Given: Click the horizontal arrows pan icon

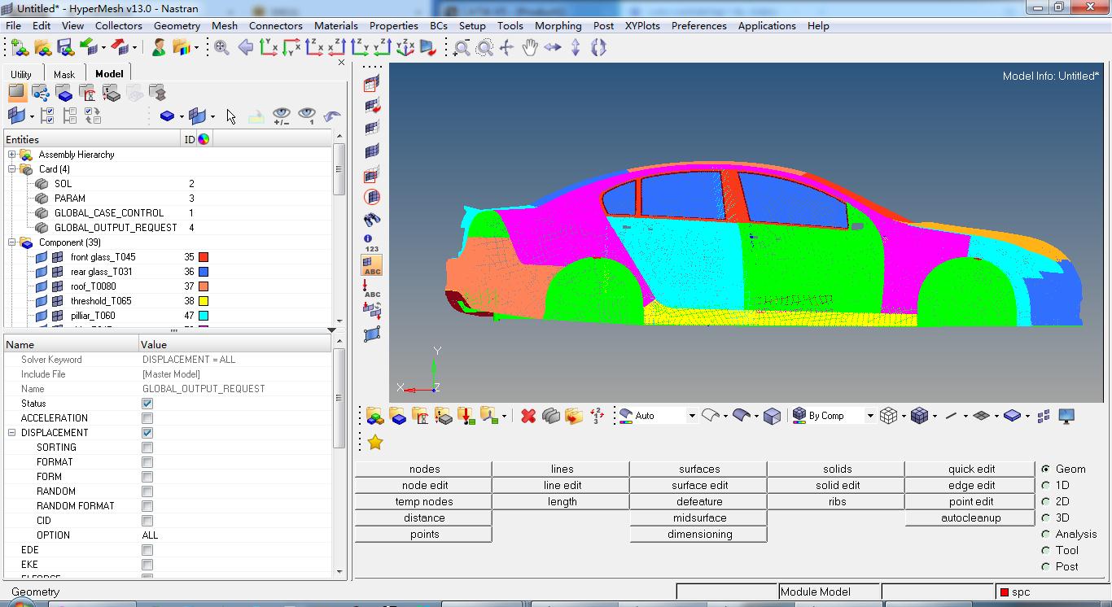Looking at the screenshot, I should [x=553, y=48].
